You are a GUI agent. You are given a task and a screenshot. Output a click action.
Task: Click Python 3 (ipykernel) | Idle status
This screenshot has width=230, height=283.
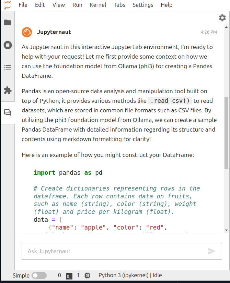(x=130, y=275)
